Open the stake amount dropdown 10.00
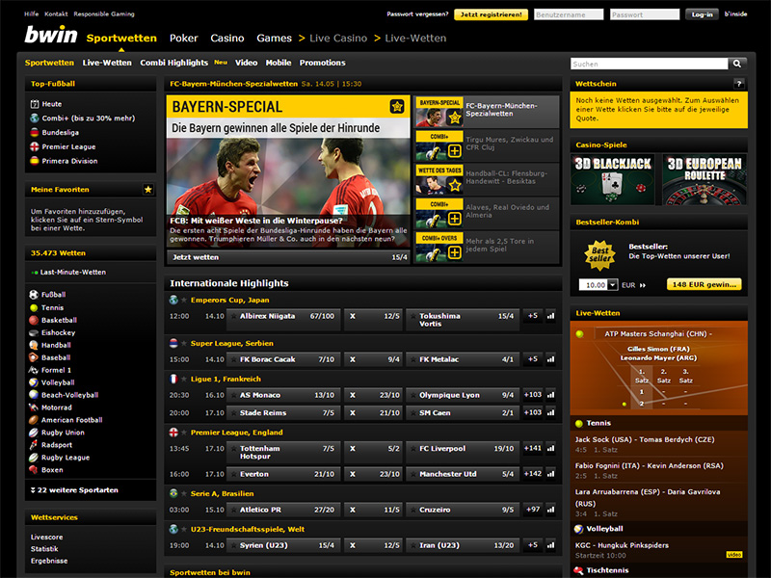This screenshot has width=771, height=578. (613, 284)
